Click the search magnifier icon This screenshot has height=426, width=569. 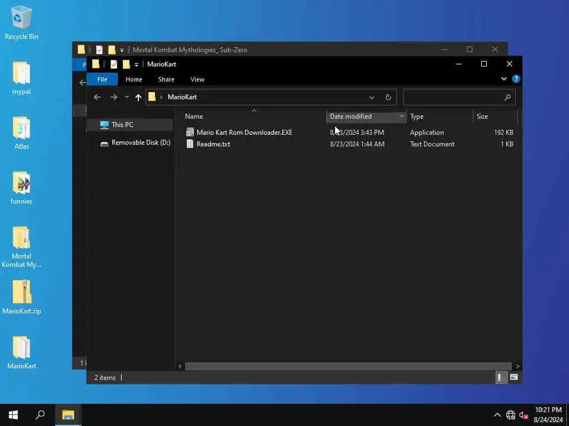[x=507, y=97]
